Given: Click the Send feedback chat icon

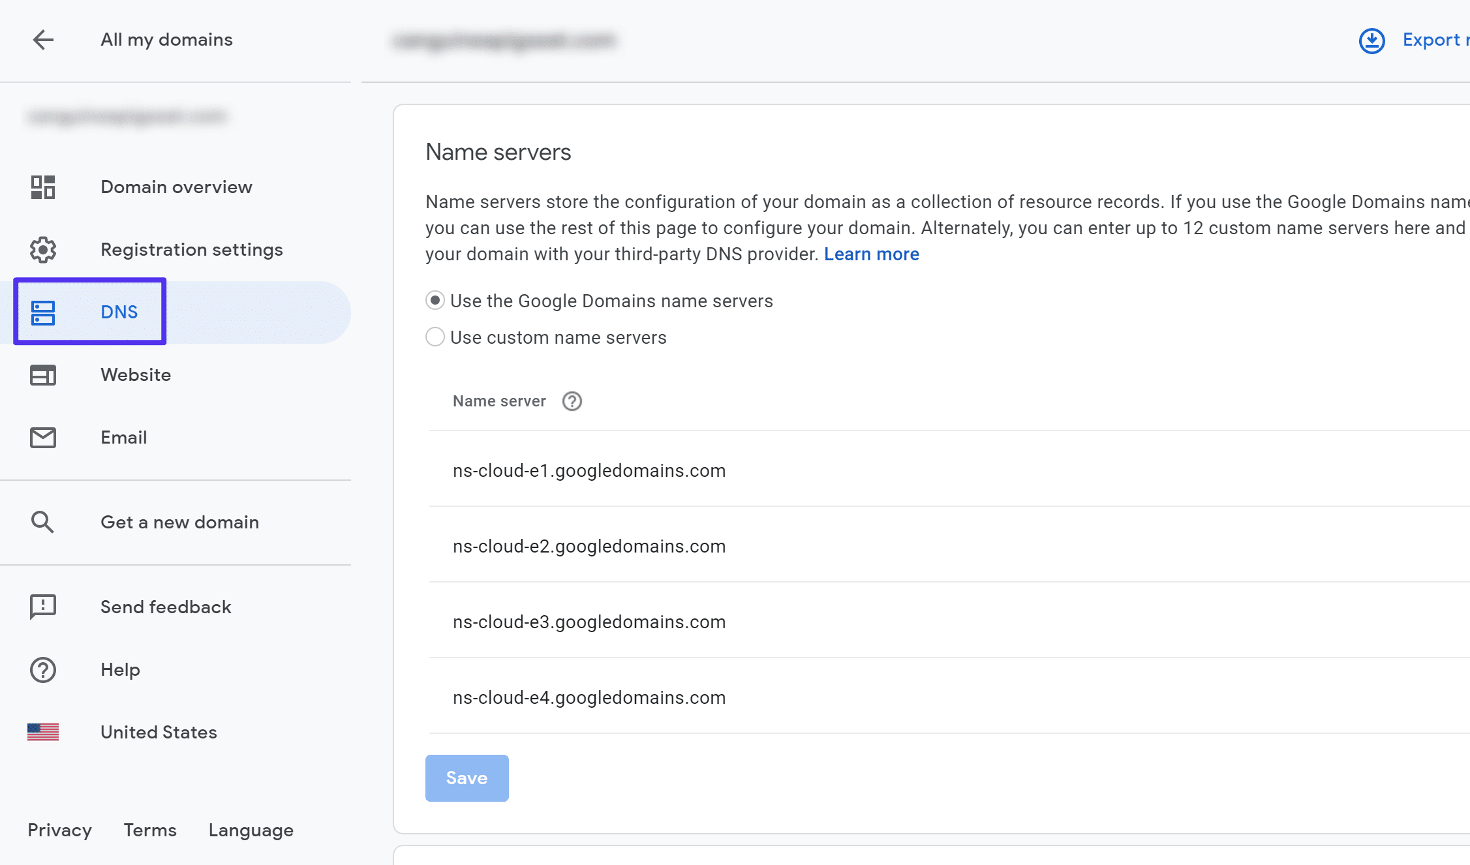Looking at the screenshot, I should (42, 607).
